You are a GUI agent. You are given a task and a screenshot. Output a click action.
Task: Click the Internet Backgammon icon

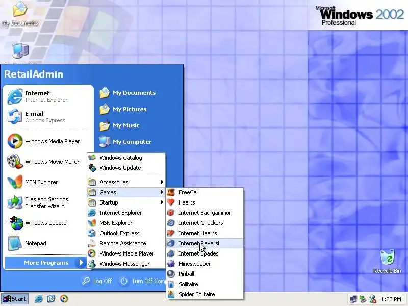tap(171, 213)
